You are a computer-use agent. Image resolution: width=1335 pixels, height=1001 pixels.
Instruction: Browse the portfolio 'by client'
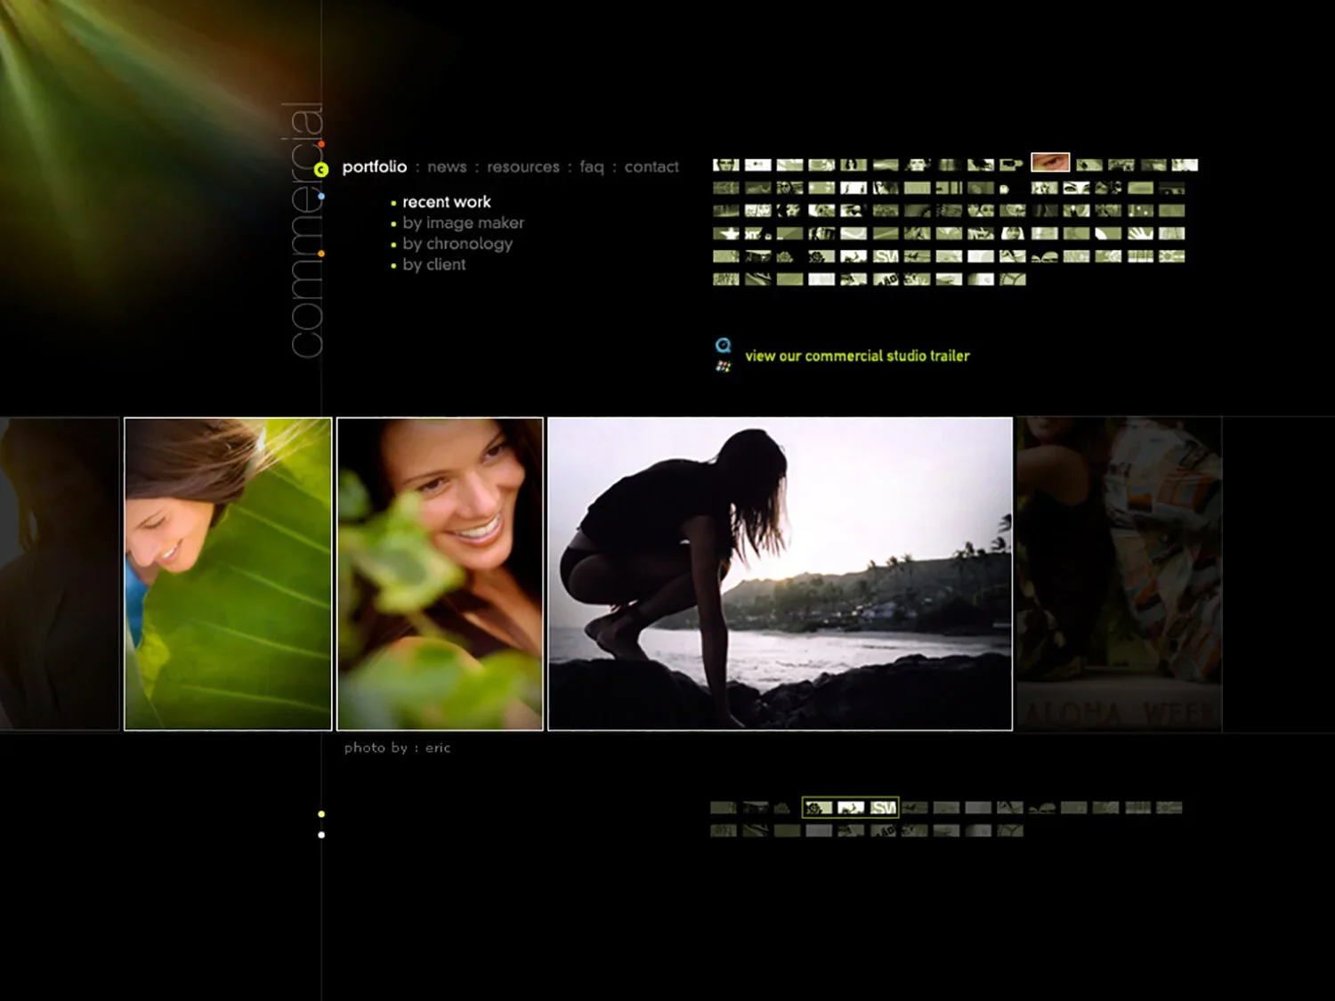(x=433, y=264)
